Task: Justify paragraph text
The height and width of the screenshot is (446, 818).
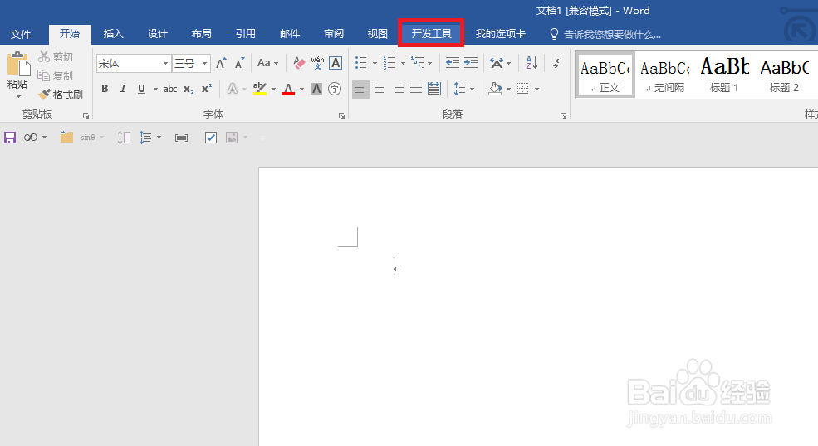Action: click(416, 89)
